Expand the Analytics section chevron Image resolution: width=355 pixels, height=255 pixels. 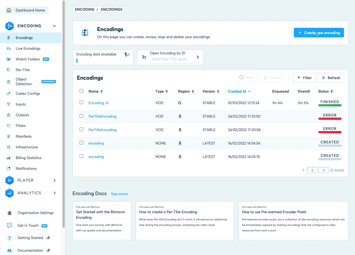coord(55,193)
